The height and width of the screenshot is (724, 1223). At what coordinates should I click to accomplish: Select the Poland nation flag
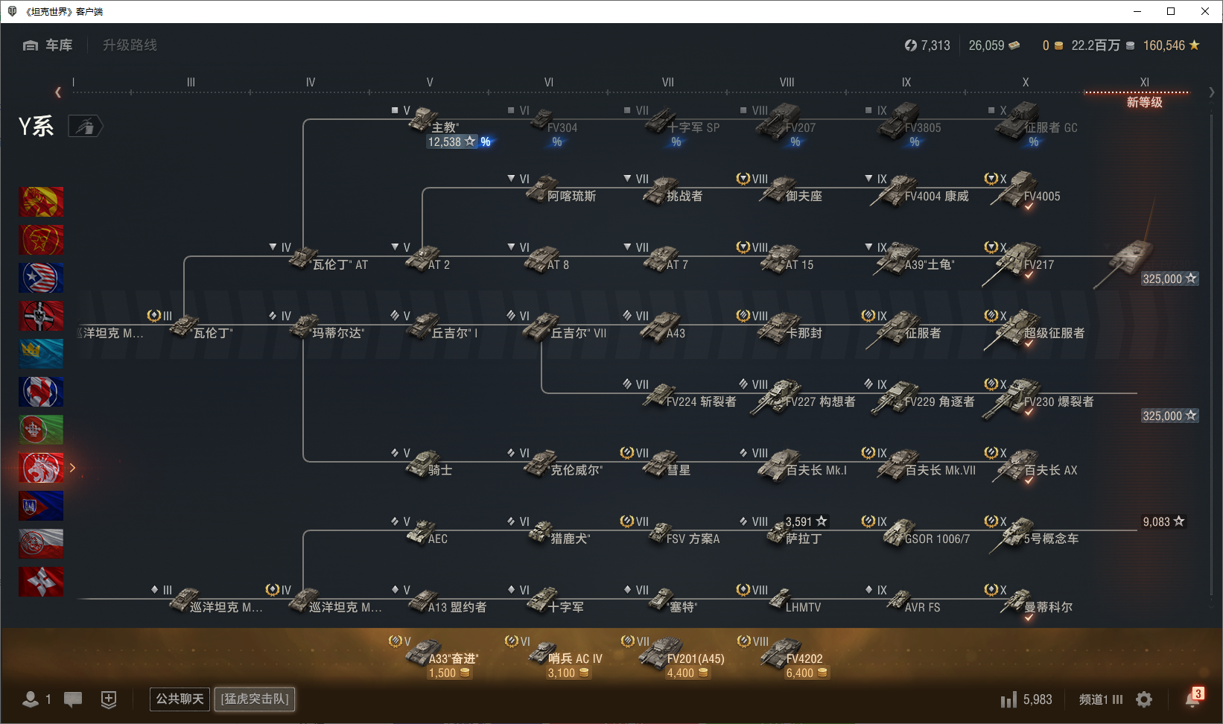click(x=41, y=544)
